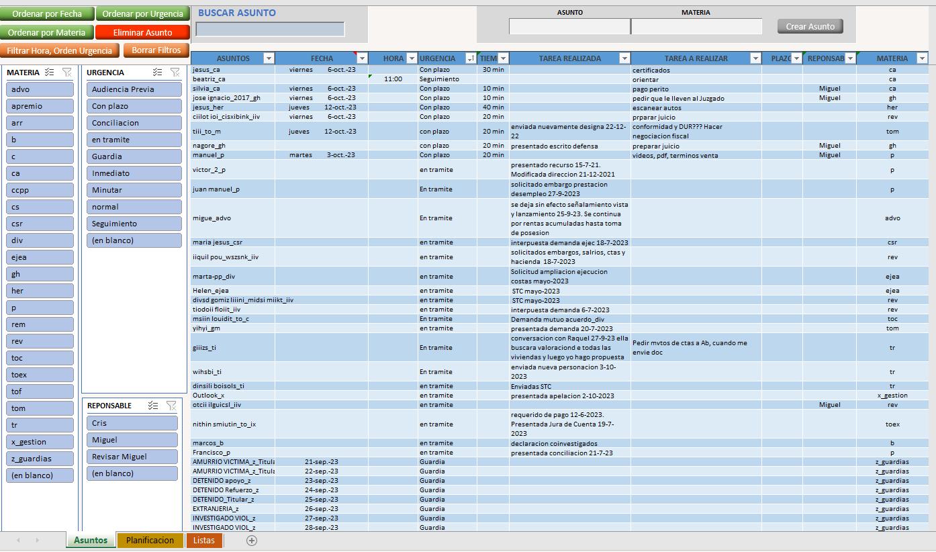Viewport: 936px width, 552px height.
Task: Filter MATERIA slicer by apremio
Action: point(40,106)
